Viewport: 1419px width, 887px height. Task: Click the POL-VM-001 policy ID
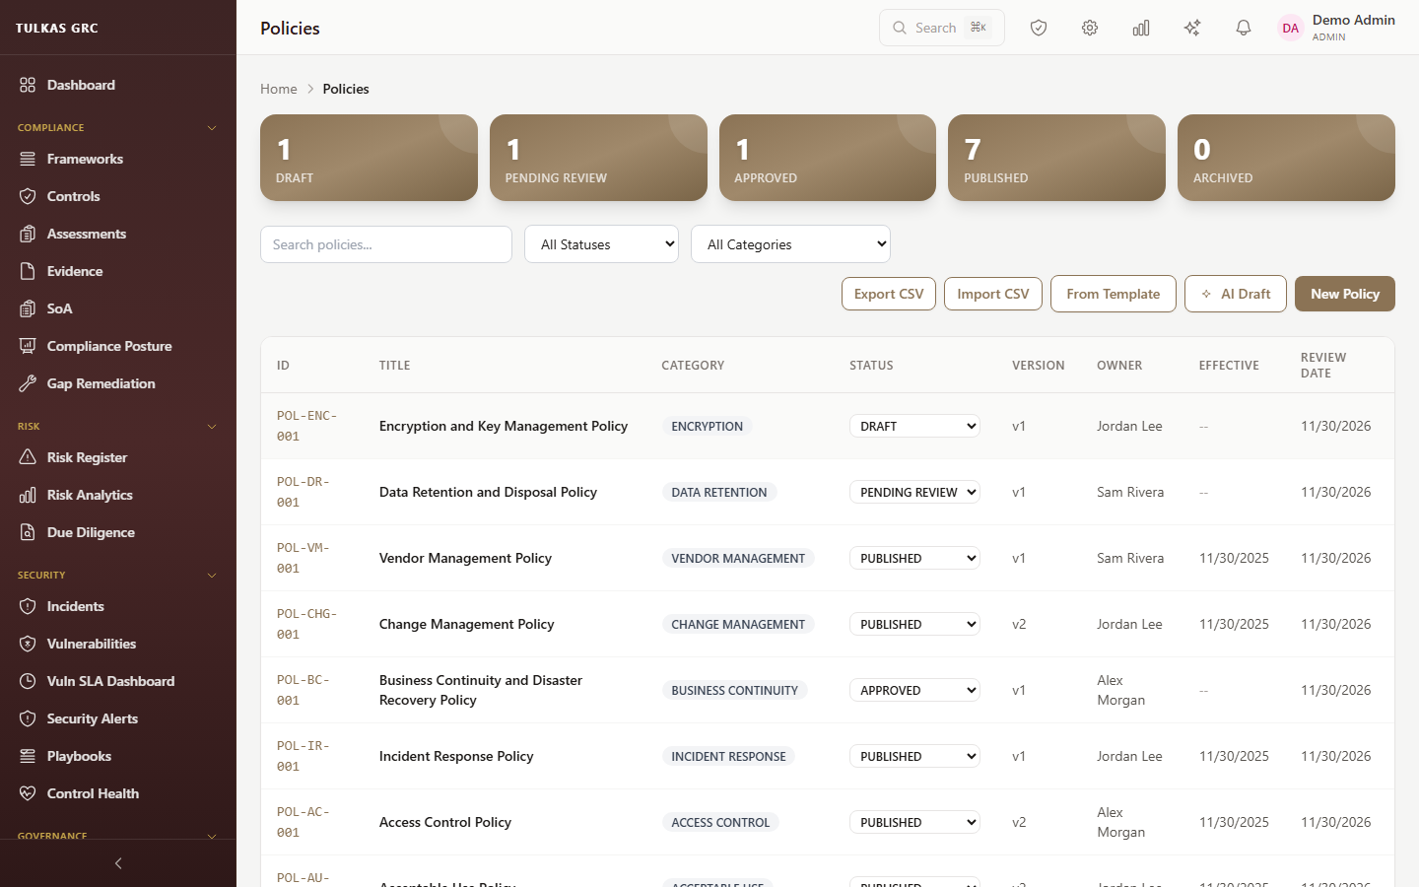click(304, 558)
